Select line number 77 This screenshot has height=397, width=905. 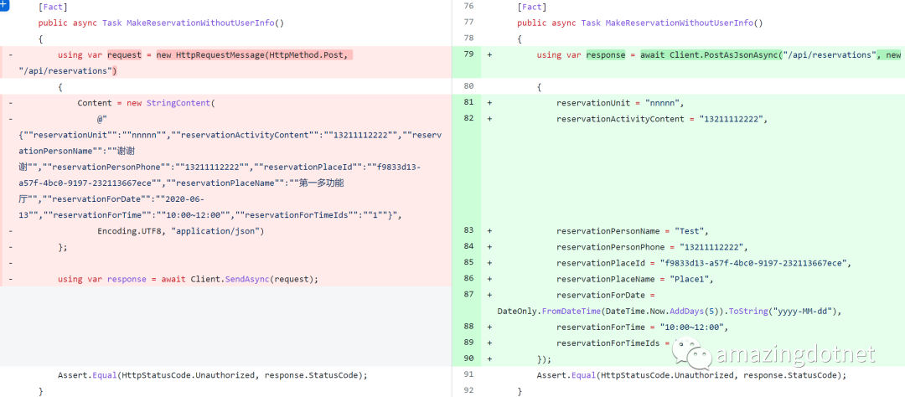pyautogui.click(x=468, y=23)
